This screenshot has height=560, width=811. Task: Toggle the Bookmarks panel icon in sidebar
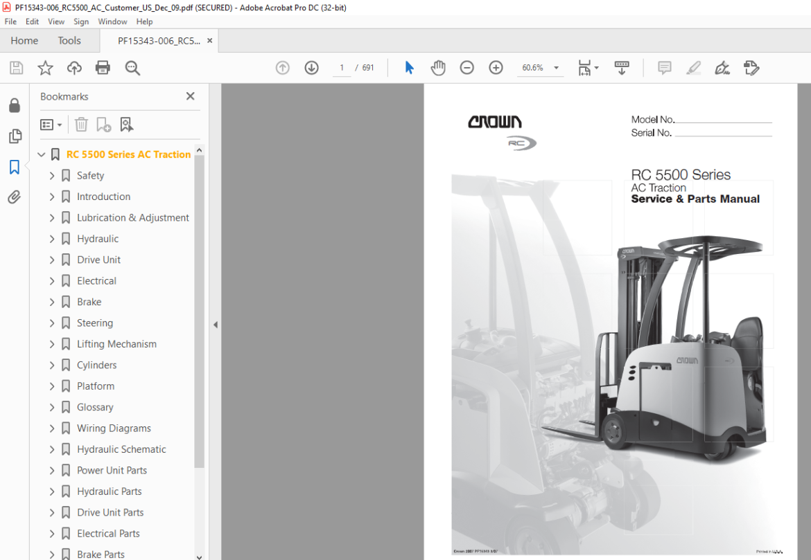(x=15, y=167)
